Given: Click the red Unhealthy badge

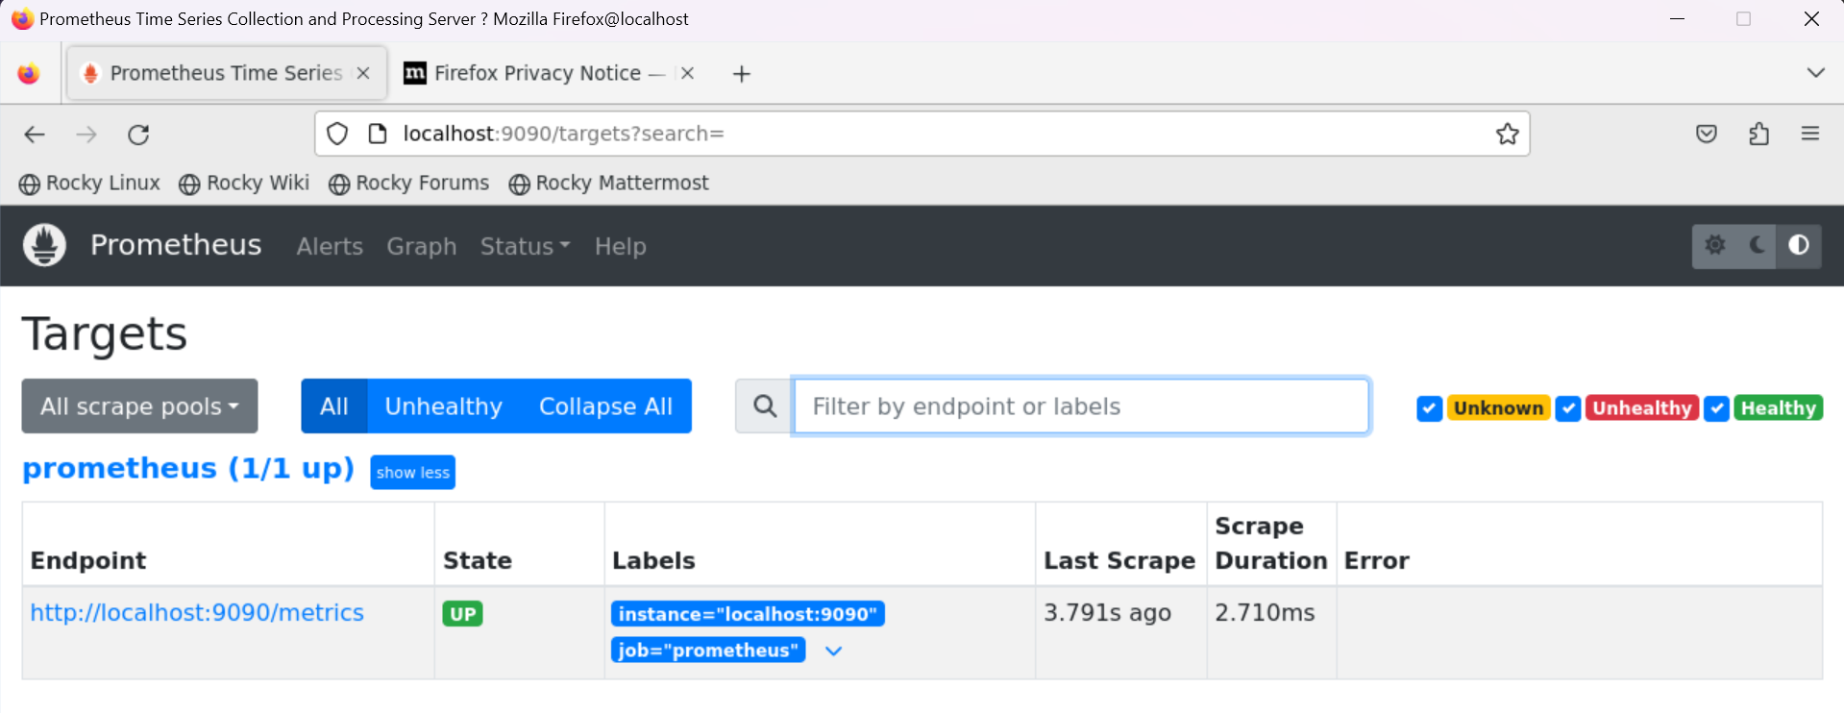Looking at the screenshot, I should coord(1642,408).
